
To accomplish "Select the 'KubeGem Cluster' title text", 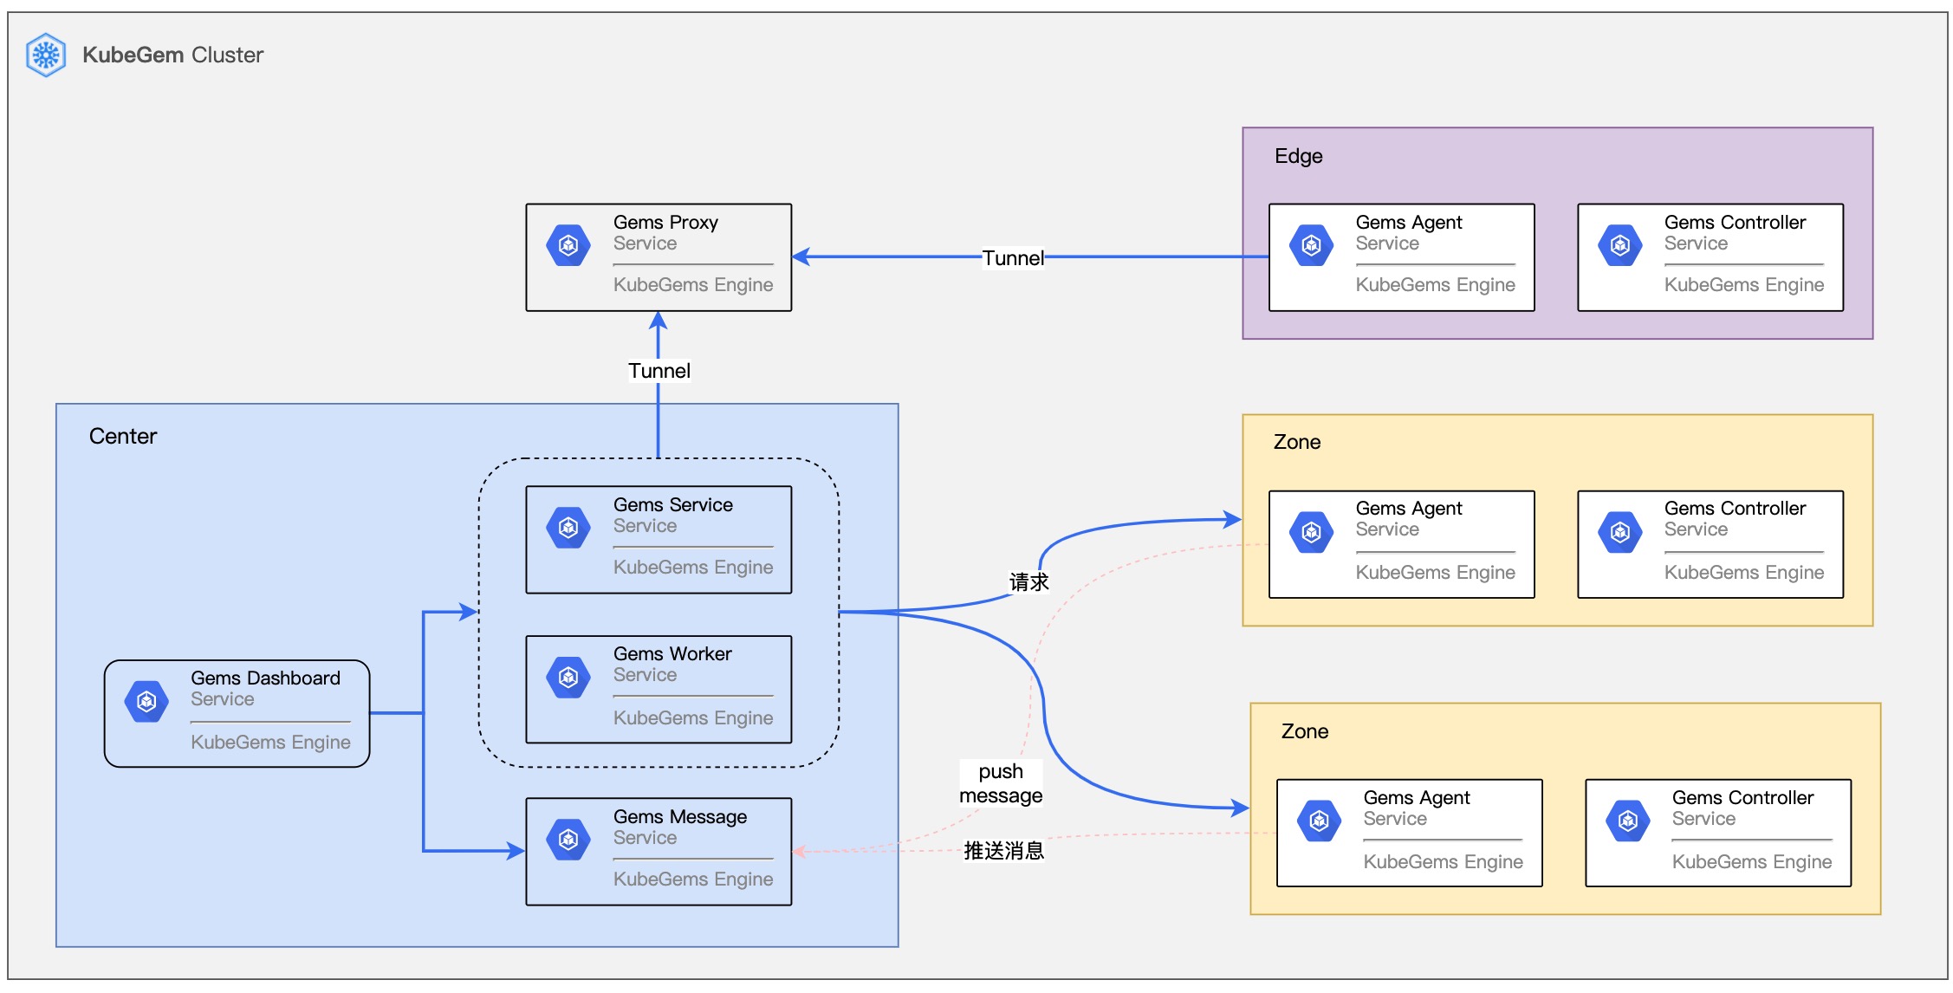I will click(x=172, y=55).
